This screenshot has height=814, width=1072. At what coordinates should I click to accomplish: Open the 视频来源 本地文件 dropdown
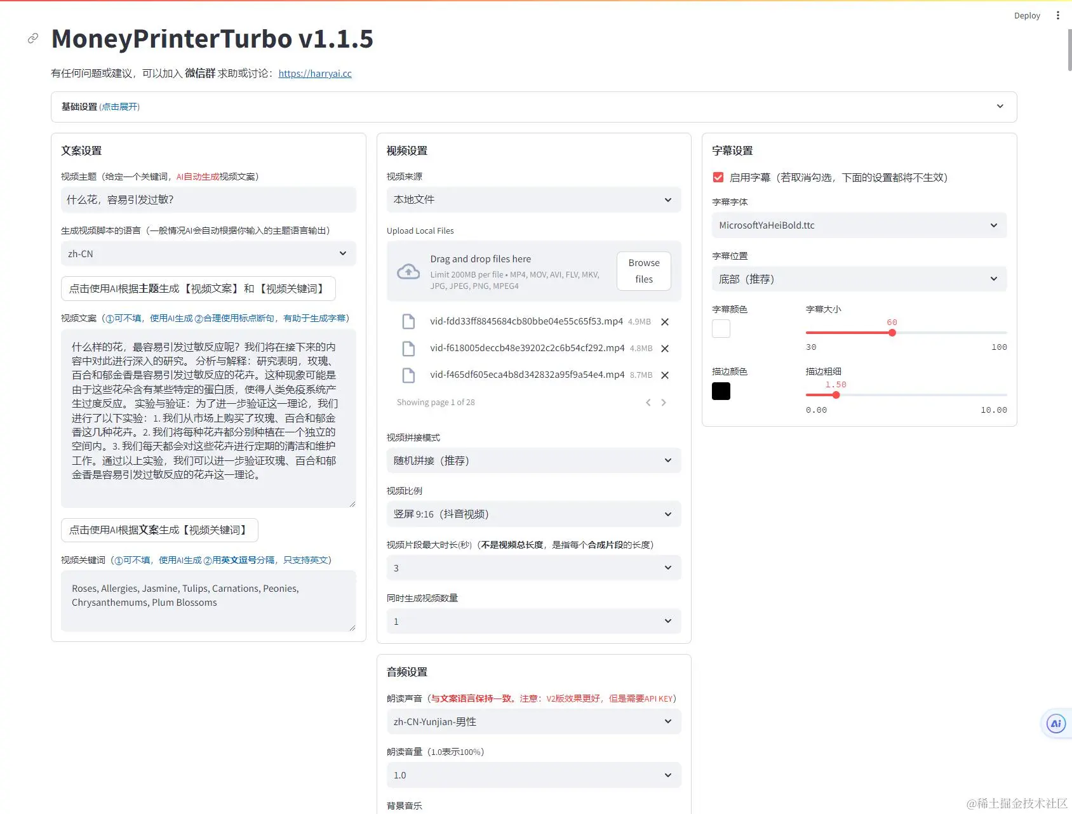click(533, 199)
